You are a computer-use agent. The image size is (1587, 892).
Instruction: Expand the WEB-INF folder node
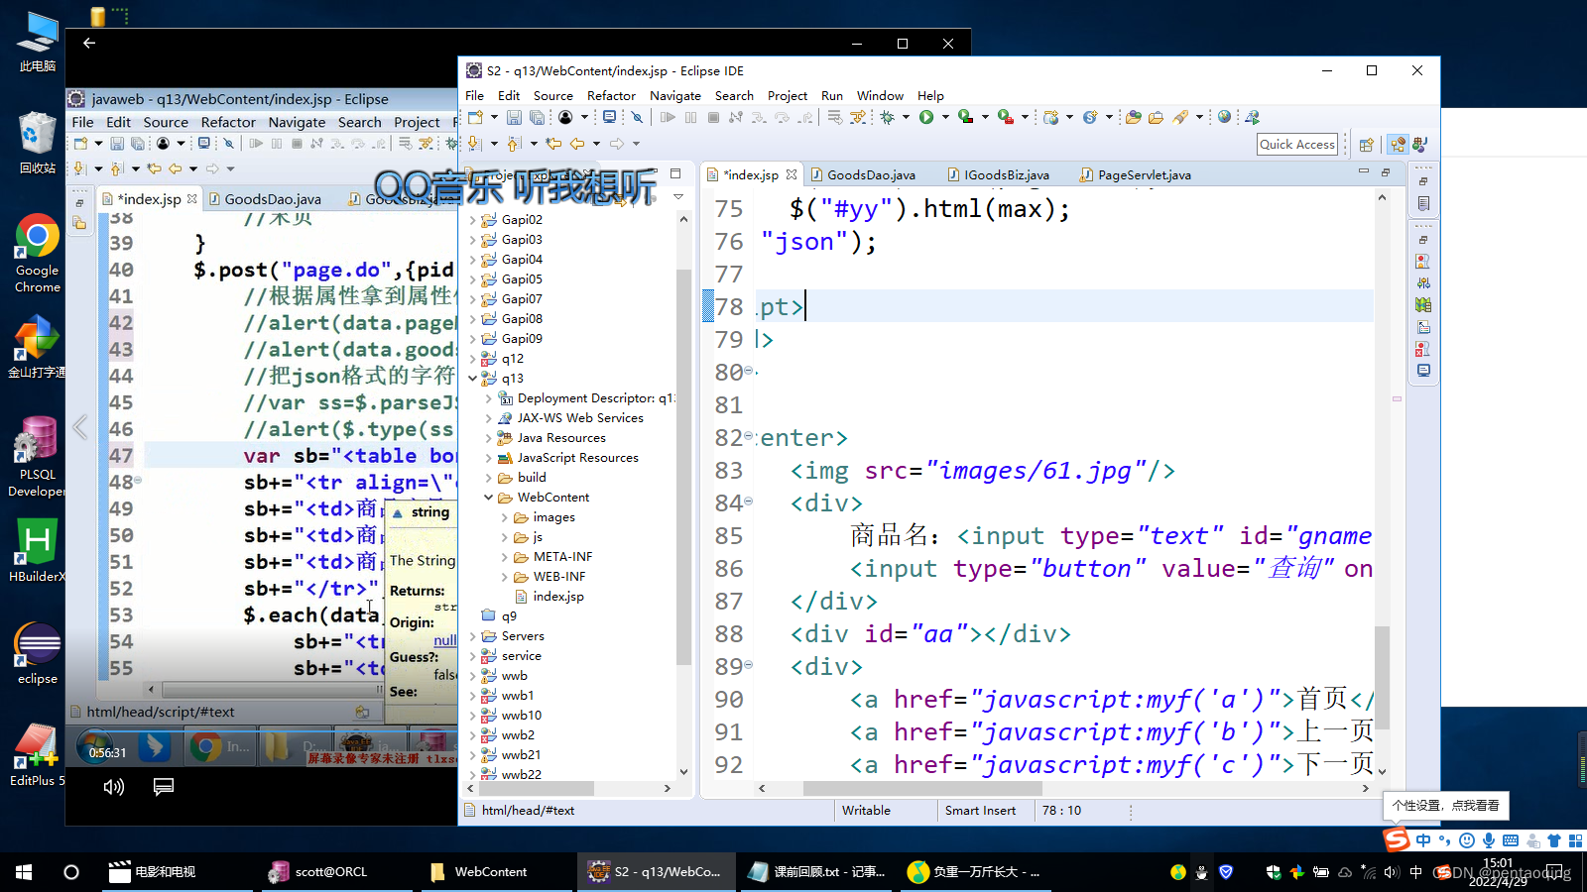(x=504, y=577)
